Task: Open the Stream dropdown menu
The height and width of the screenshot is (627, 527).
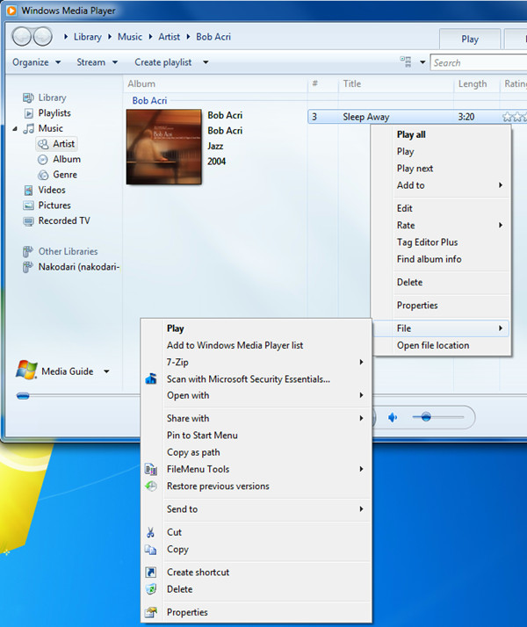Action: (97, 62)
